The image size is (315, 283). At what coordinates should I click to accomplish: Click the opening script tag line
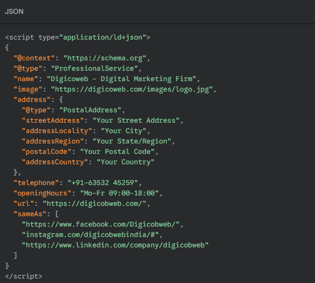[78, 37]
